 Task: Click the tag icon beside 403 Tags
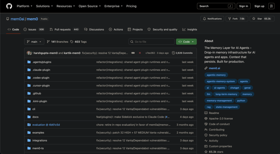tap(72, 42)
